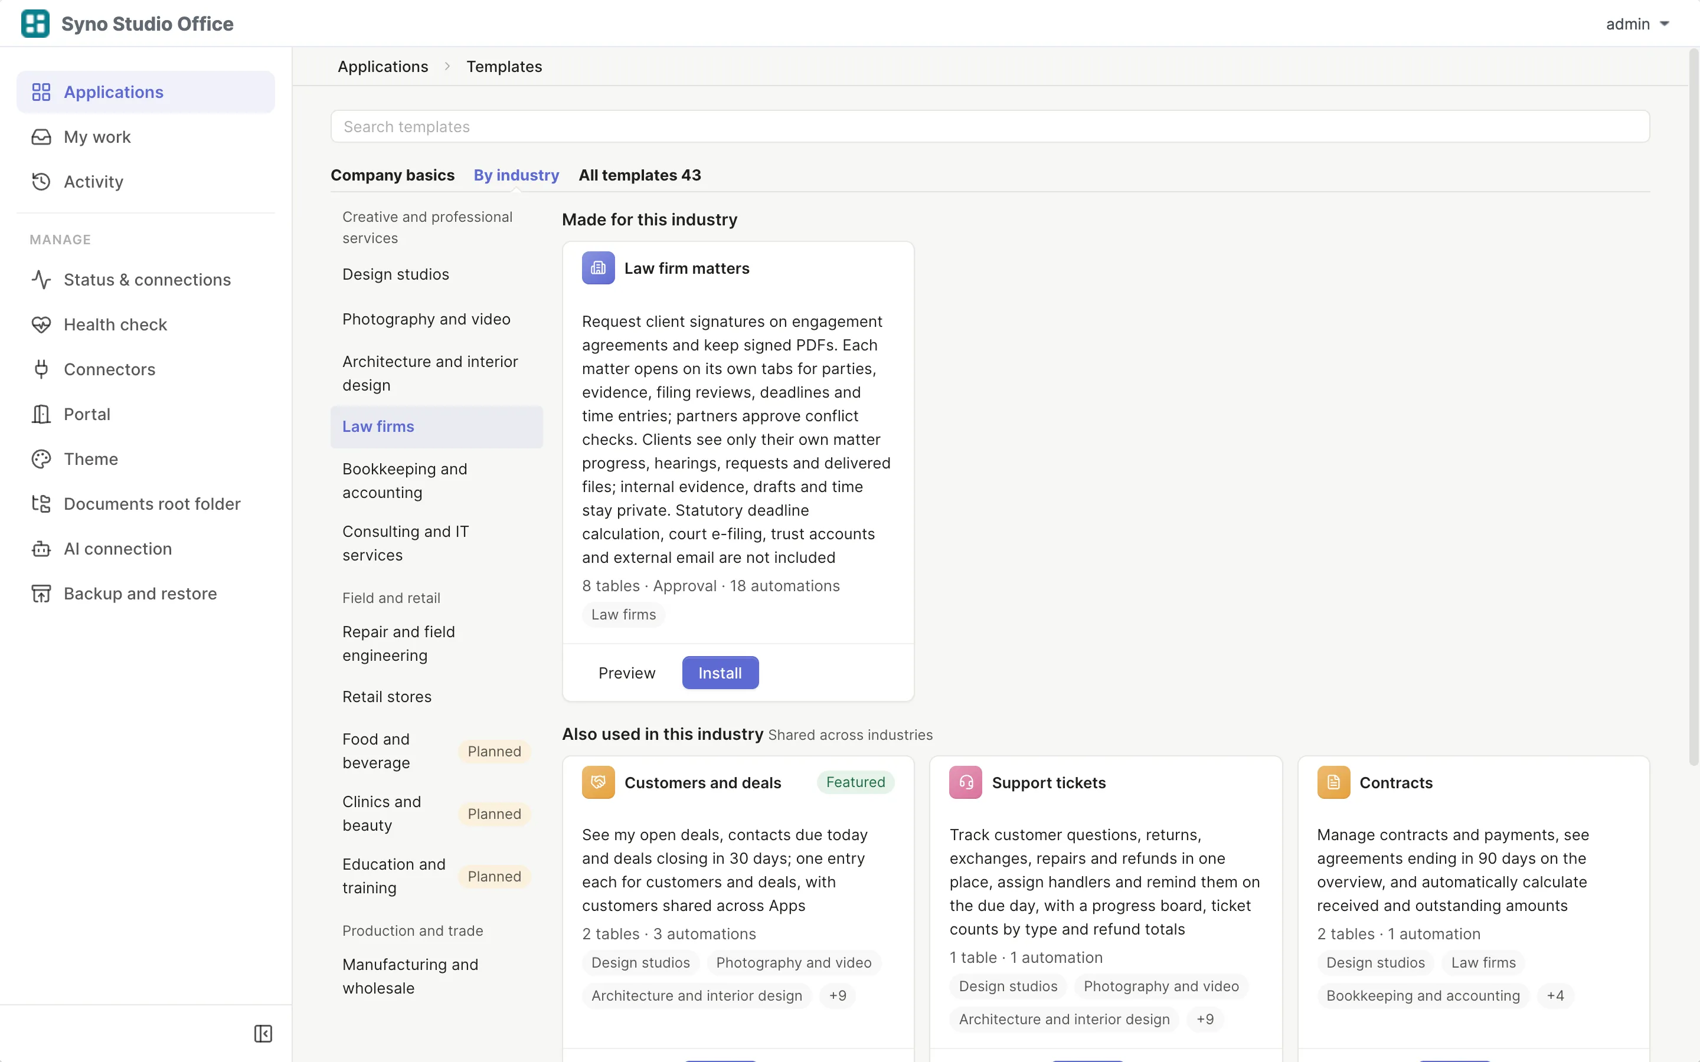Click the Health check heart icon
Screen dimensions: 1700x1062
pyautogui.click(x=41, y=324)
